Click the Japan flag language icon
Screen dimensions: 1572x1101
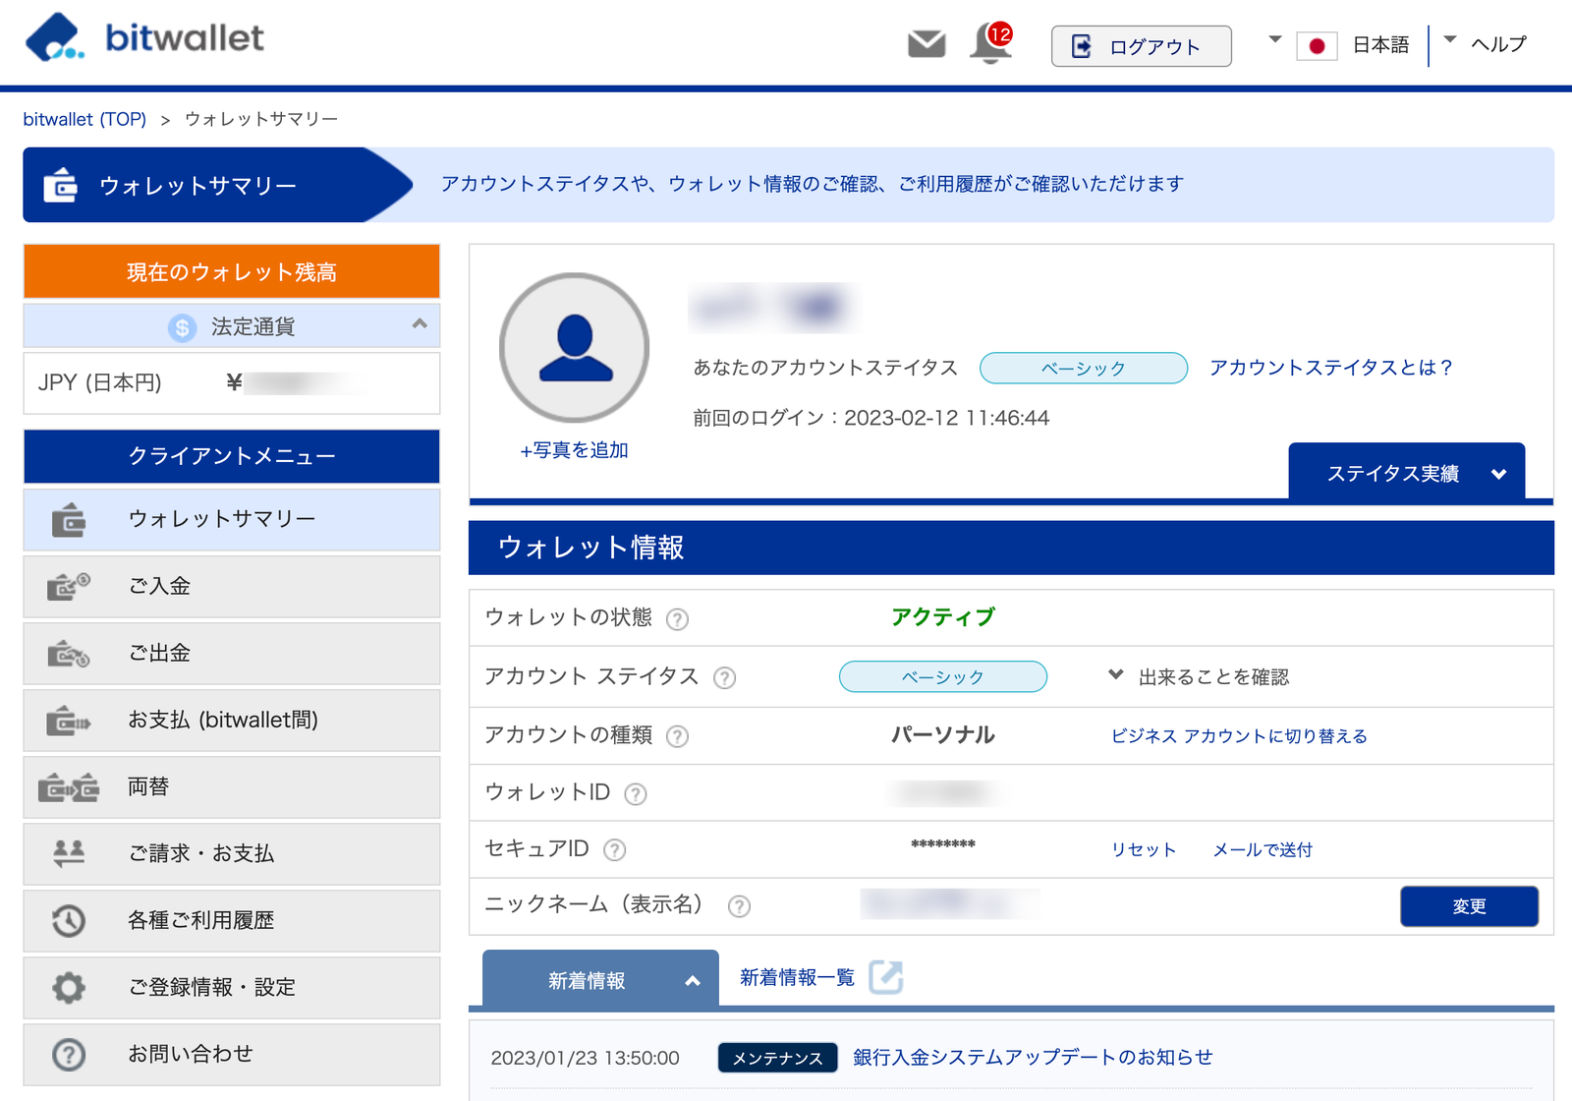coord(1317,45)
